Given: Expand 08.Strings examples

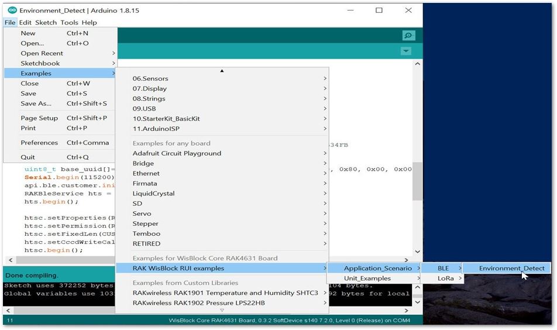Looking at the screenshot, I should click(222, 98).
